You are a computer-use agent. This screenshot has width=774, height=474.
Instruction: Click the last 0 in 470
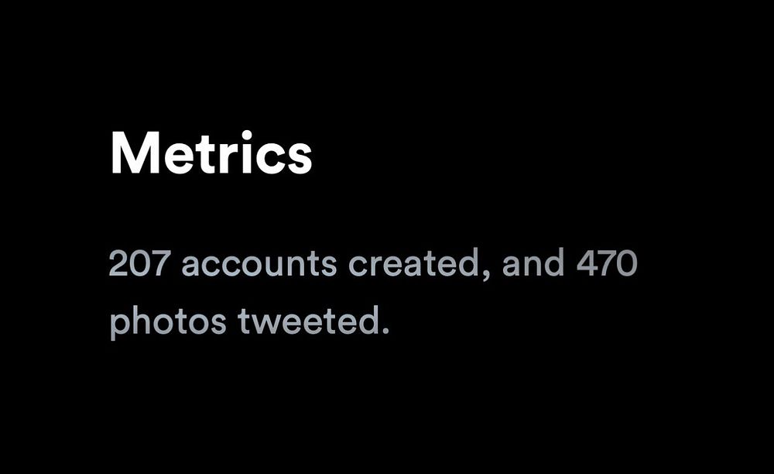point(628,263)
